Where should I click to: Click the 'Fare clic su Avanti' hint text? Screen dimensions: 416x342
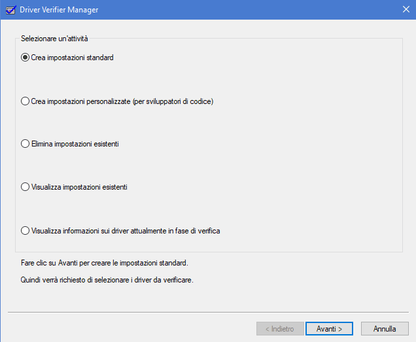coord(104,264)
